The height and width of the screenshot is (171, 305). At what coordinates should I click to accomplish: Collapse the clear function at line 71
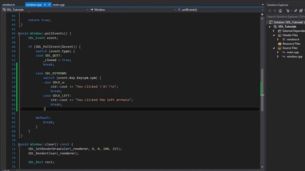tap(19, 144)
